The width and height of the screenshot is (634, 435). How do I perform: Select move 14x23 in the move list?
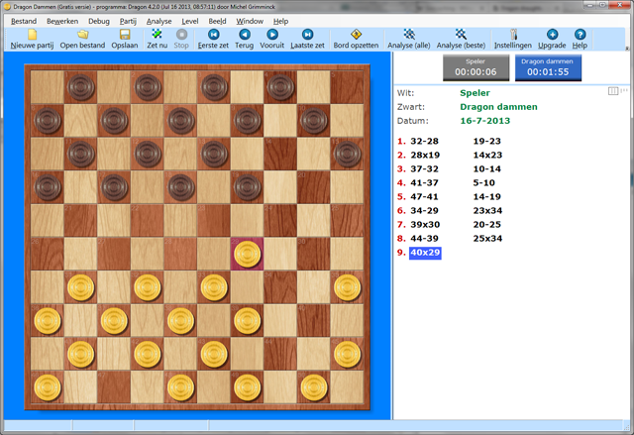click(487, 155)
